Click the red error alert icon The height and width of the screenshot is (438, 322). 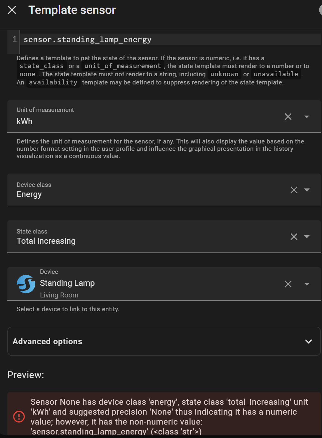(19, 416)
